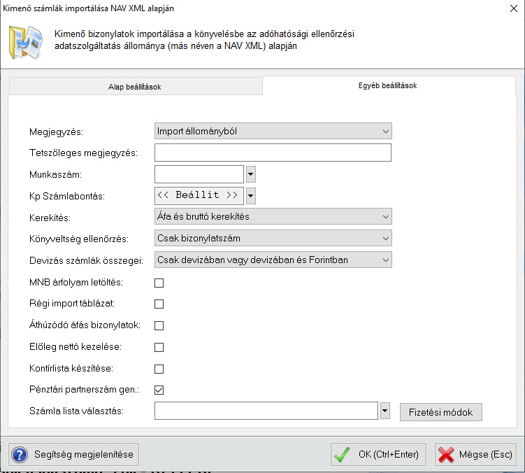Screen dimensions: 525x473
Task: Tick the Kontírlista készítése checkbox
Action: [x=159, y=368]
